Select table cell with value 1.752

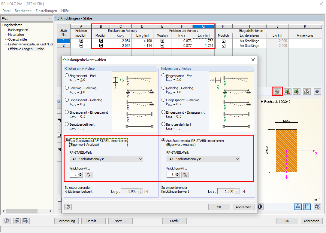pos(204,41)
